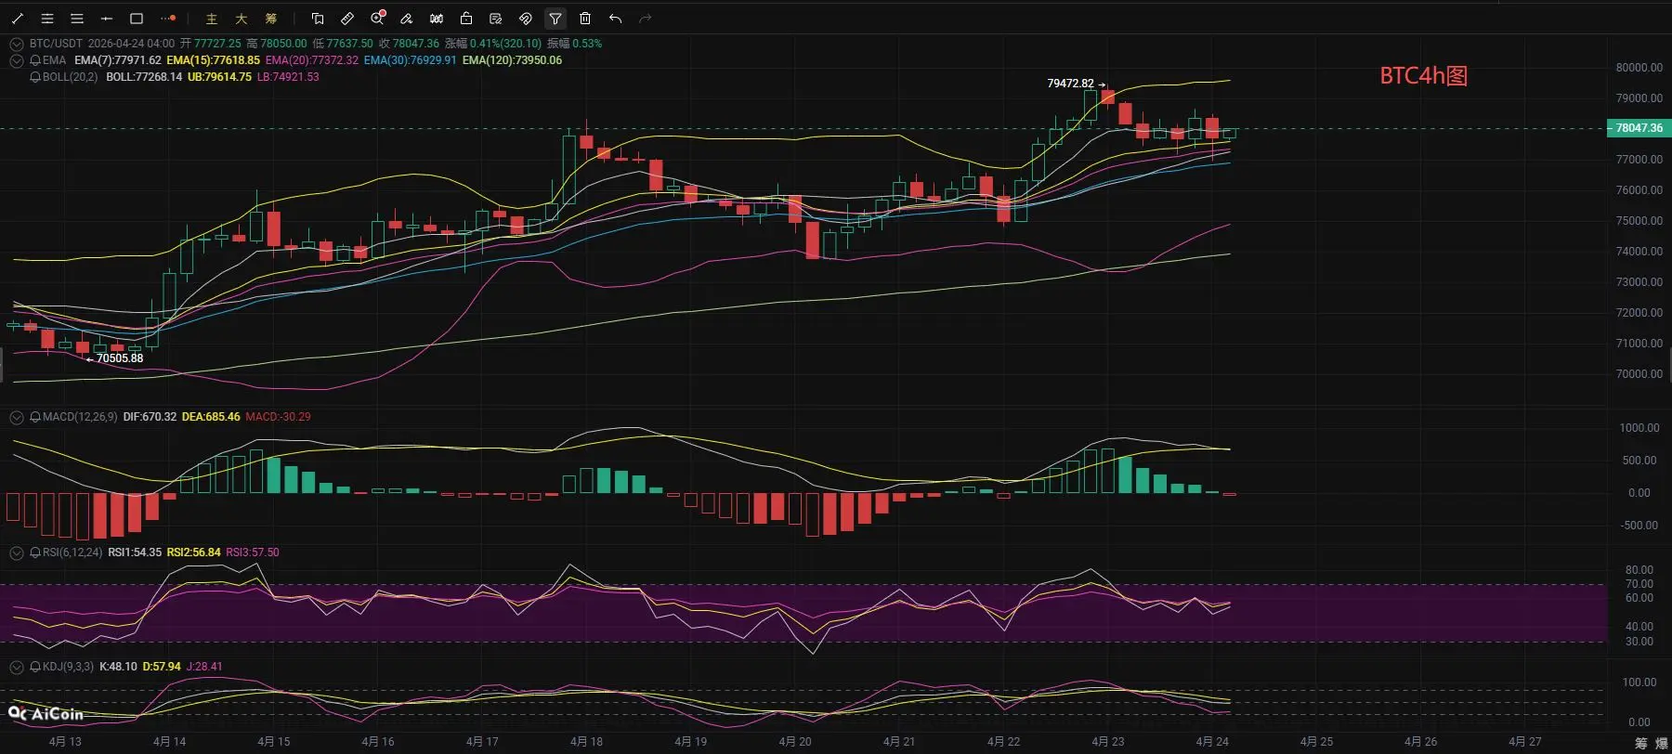Click the 4月 24 date label

[1212, 741]
